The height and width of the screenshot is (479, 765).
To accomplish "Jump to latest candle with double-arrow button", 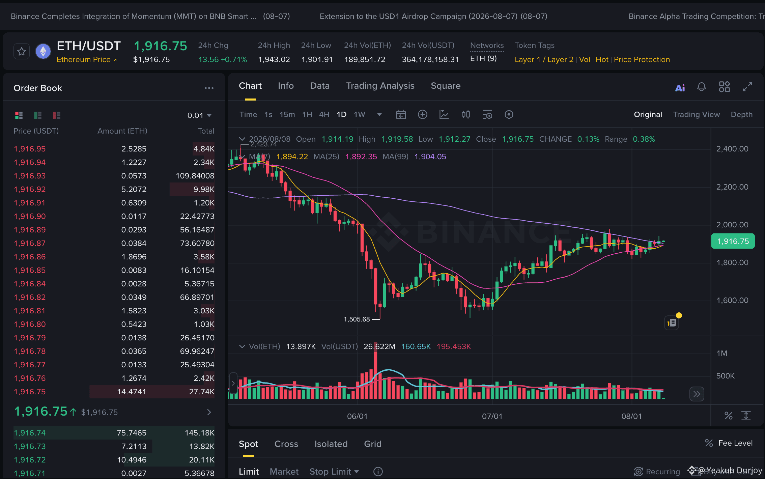I will point(697,394).
